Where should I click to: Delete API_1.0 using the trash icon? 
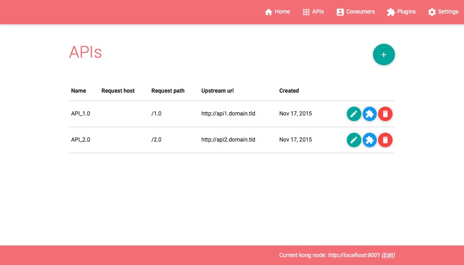[385, 114]
